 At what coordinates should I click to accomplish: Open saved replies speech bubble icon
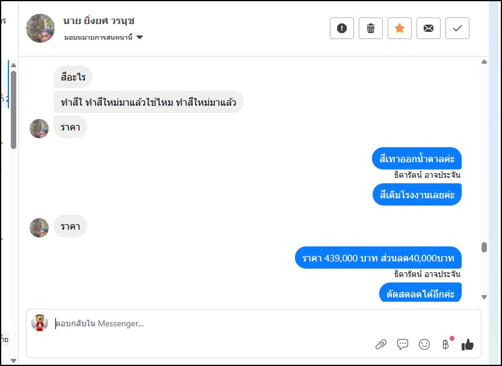coord(403,344)
